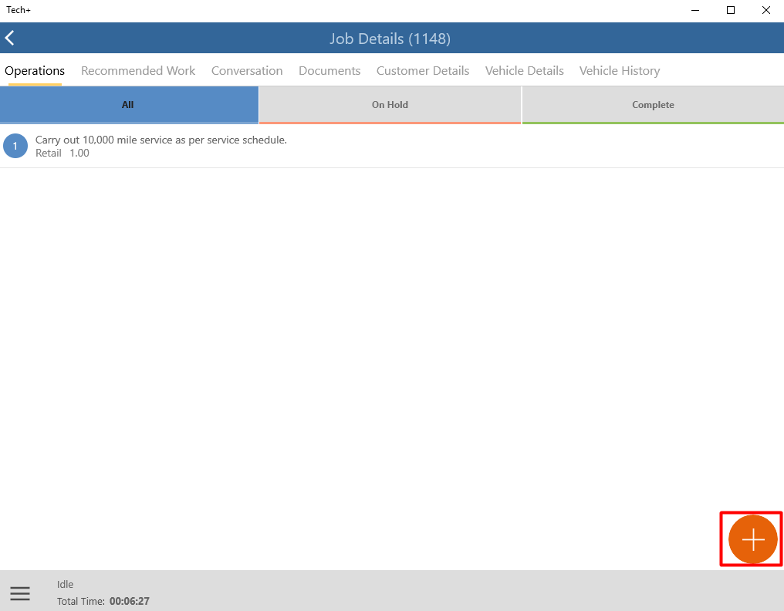Filter operations by On Hold
Screen dimensions: 784x611
tap(390, 105)
